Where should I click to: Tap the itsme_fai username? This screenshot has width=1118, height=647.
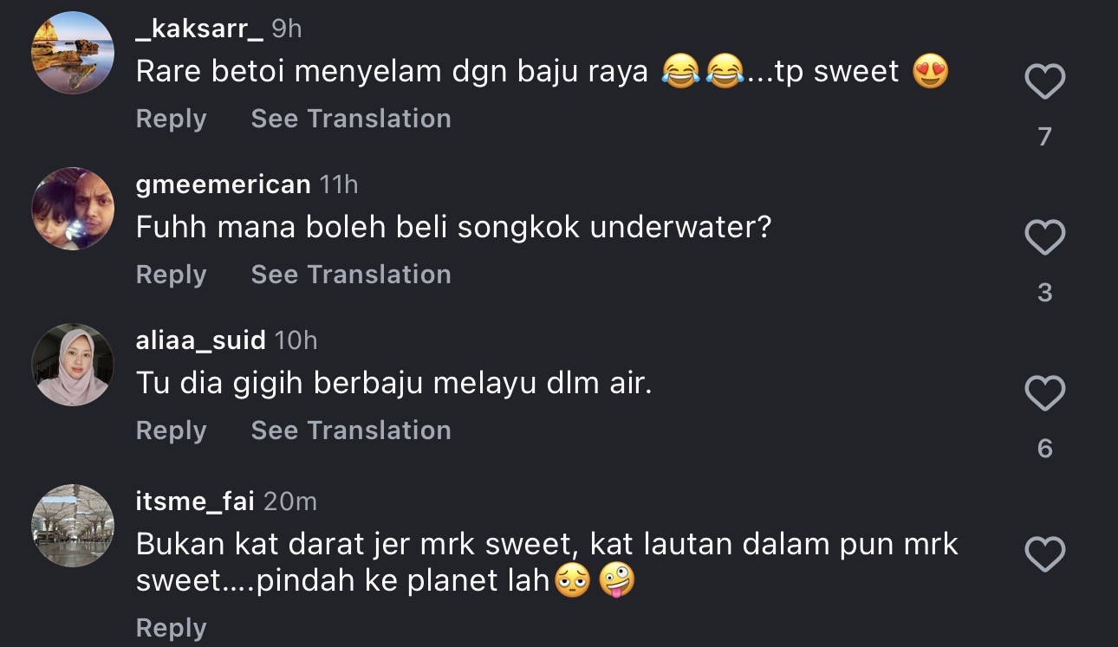coord(193,501)
